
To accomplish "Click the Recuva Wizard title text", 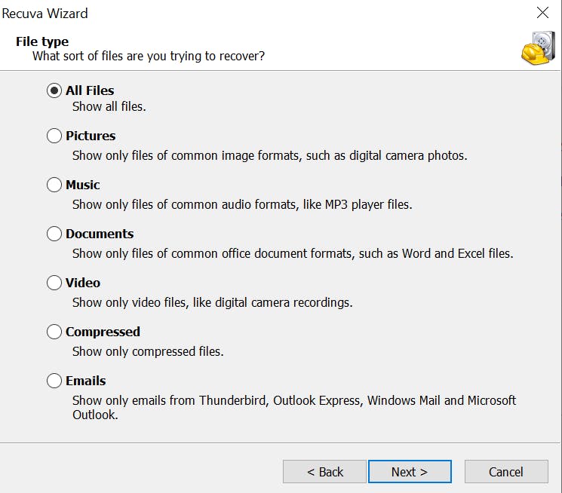I will pos(44,13).
